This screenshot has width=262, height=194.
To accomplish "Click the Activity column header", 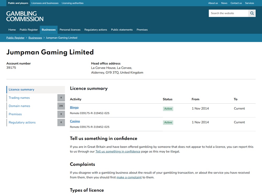I will [76, 99].
